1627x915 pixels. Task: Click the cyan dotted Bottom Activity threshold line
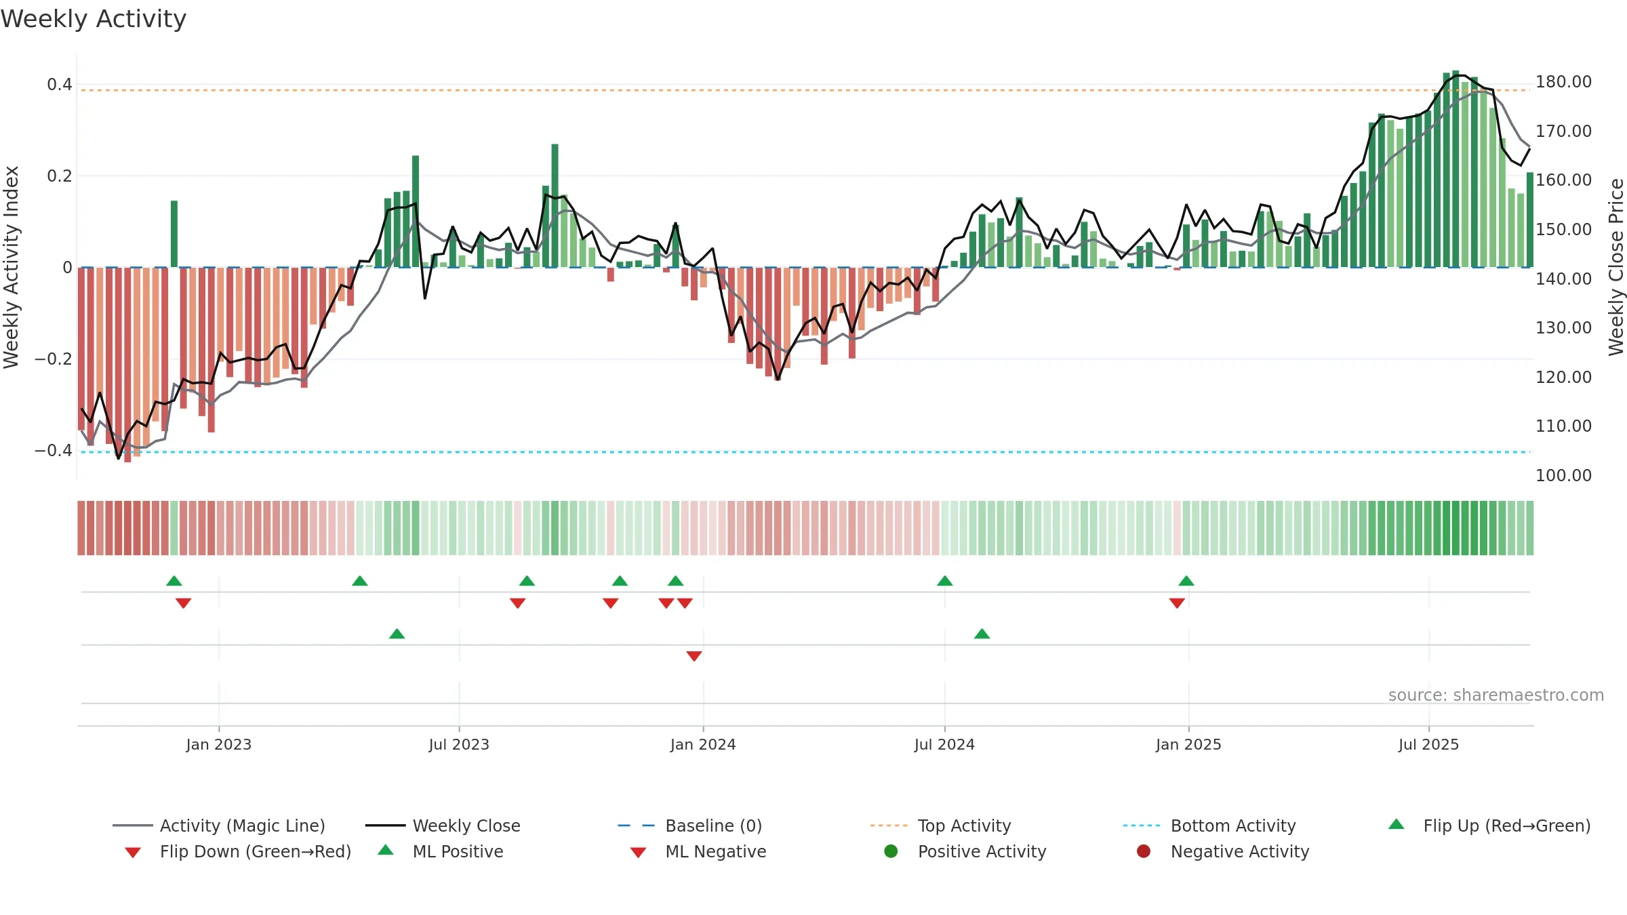coord(805,452)
